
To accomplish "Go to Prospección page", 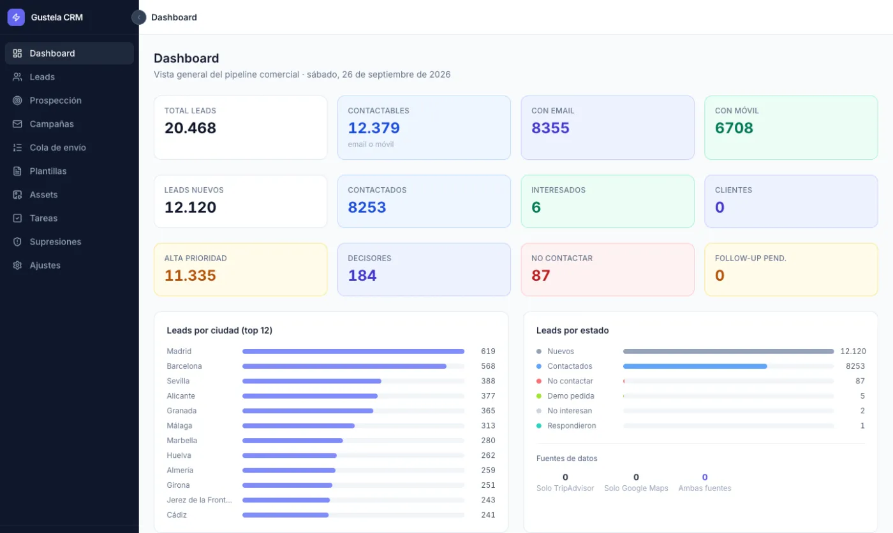I will [x=70, y=101].
